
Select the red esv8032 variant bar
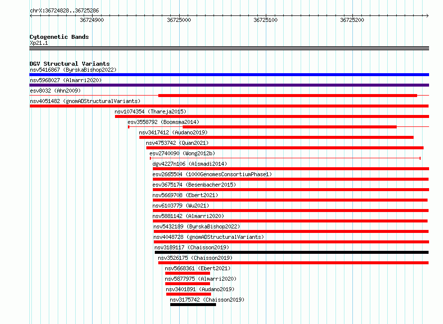click(x=288, y=96)
